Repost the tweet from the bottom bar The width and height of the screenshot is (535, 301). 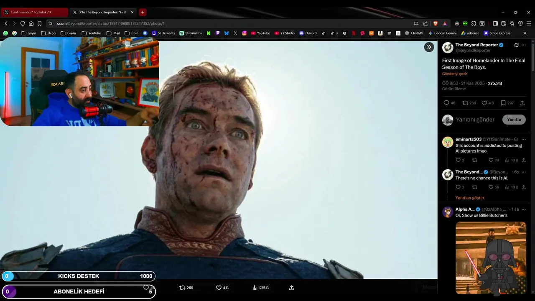pyautogui.click(x=186, y=288)
